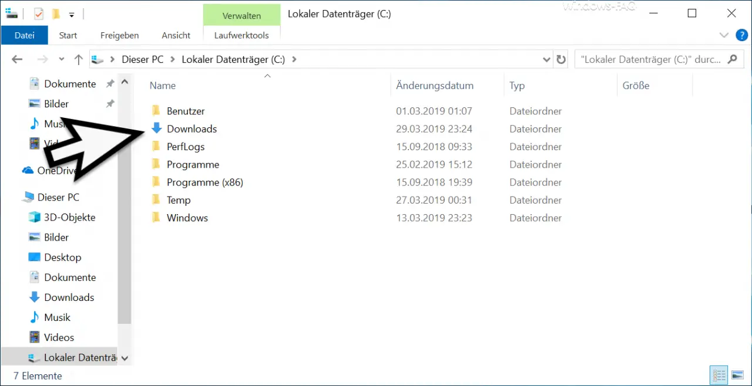Image resolution: width=752 pixels, height=386 pixels.
Task: Sort by the Typ column header
Action: (x=517, y=86)
